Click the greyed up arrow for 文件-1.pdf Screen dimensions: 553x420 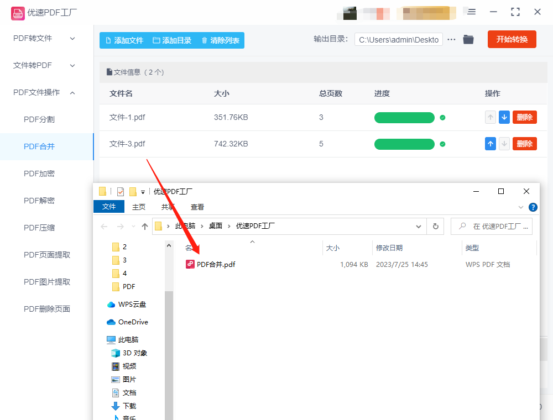(x=490, y=117)
